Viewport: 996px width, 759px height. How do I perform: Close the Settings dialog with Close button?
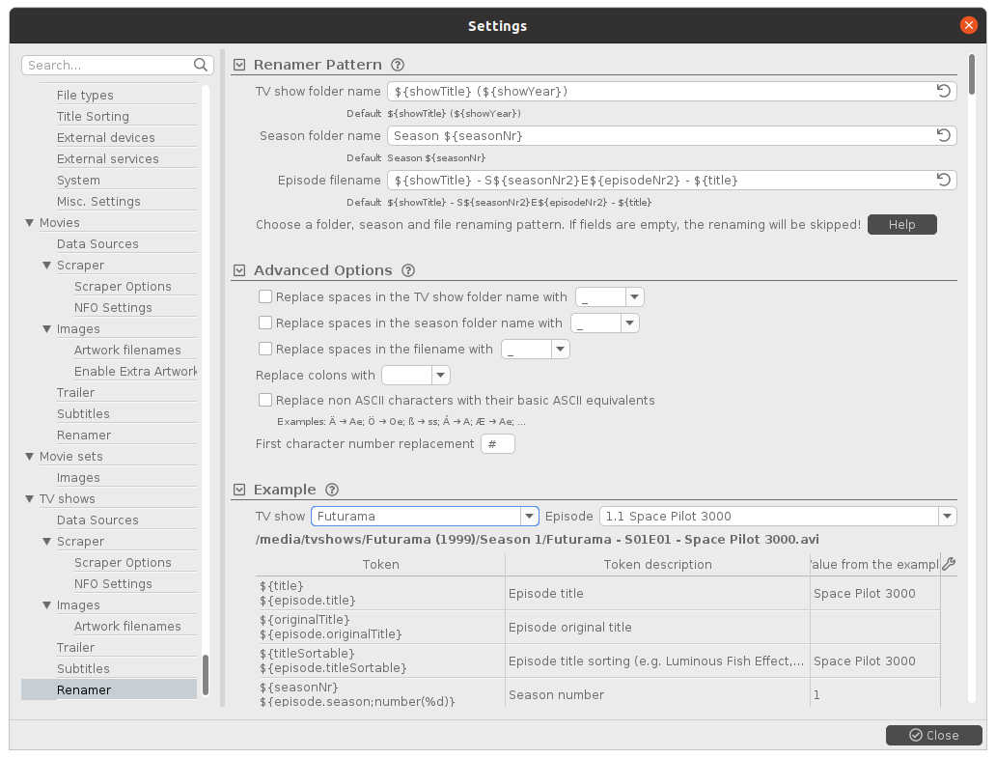click(933, 735)
